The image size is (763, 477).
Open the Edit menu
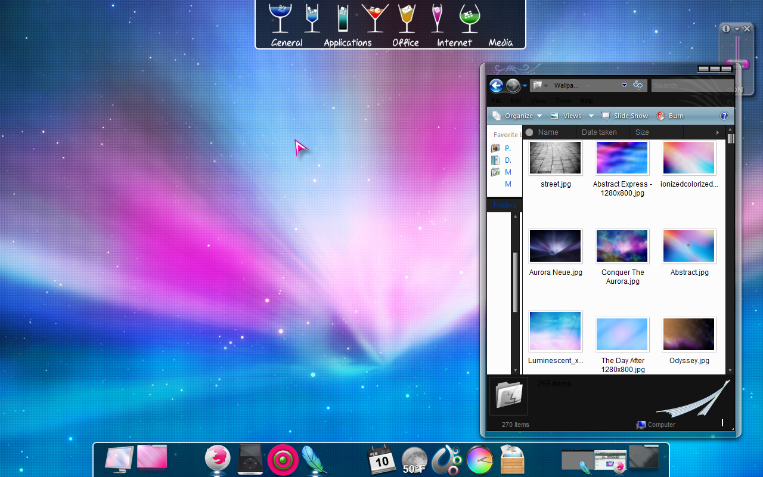coord(516,101)
